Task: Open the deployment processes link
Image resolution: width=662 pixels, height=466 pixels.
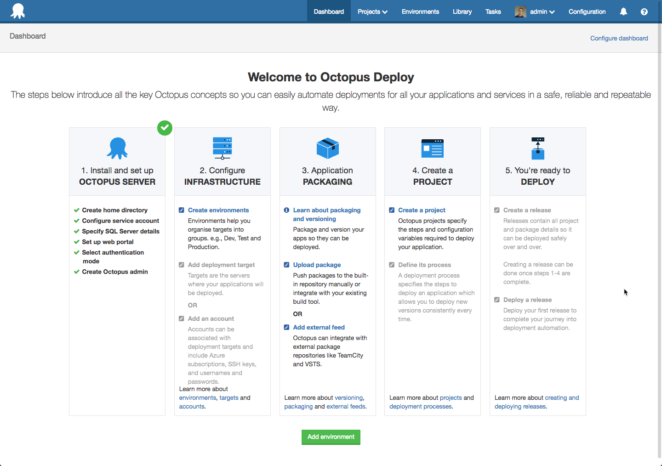Action: (421, 406)
